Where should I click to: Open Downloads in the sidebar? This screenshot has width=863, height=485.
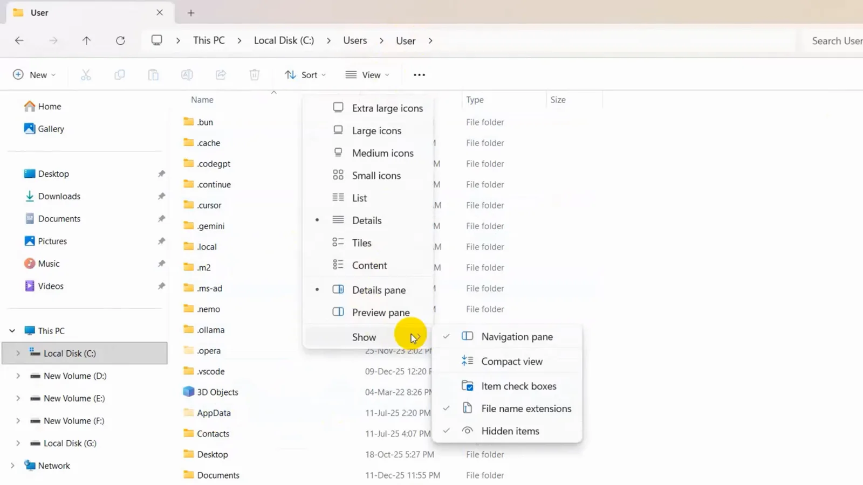(x=52, y=197)
